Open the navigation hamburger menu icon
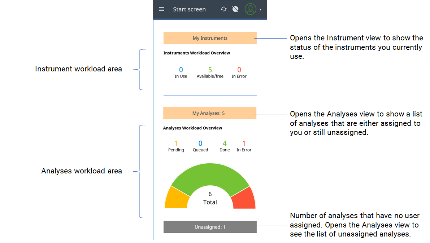This screenshot has height=243, width=430. pyautogui.click(x=161, y=9)
